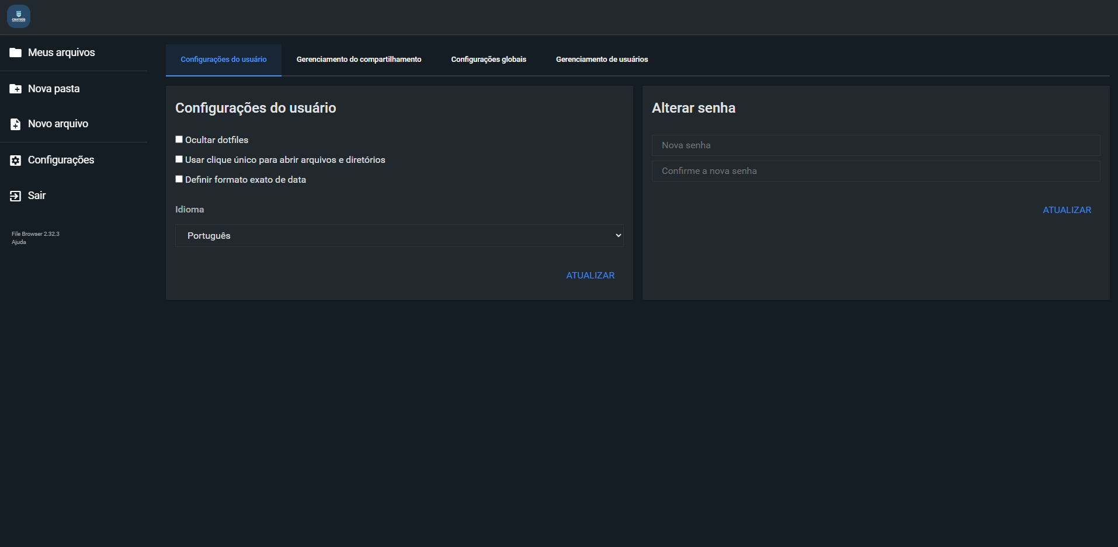Click ATUALIZAR to save user settings
Screen dimensions: 1118x547
click(590, 275)
